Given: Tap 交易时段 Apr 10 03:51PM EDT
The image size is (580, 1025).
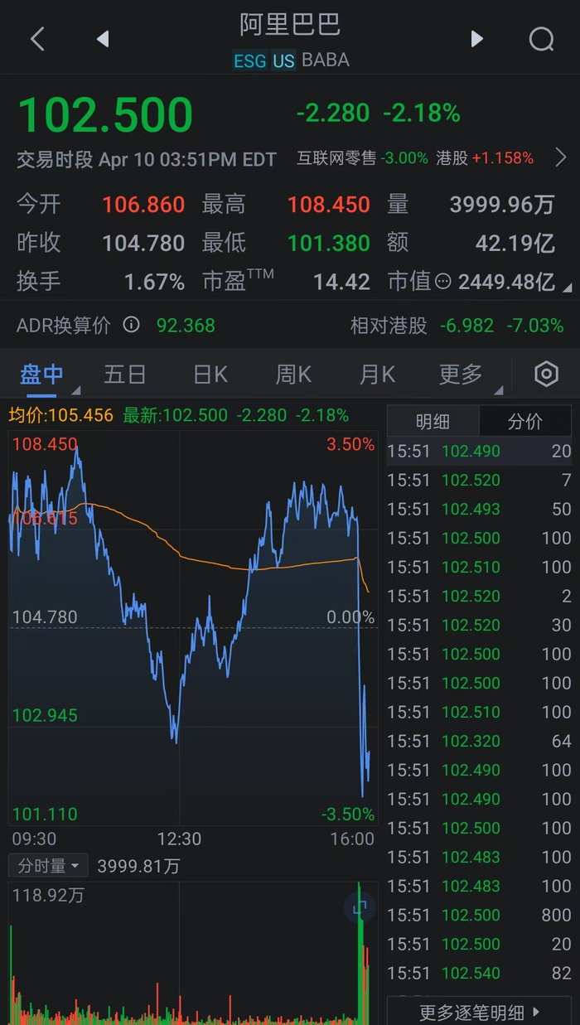Looking at the screenshot, I should click(147, 159).
